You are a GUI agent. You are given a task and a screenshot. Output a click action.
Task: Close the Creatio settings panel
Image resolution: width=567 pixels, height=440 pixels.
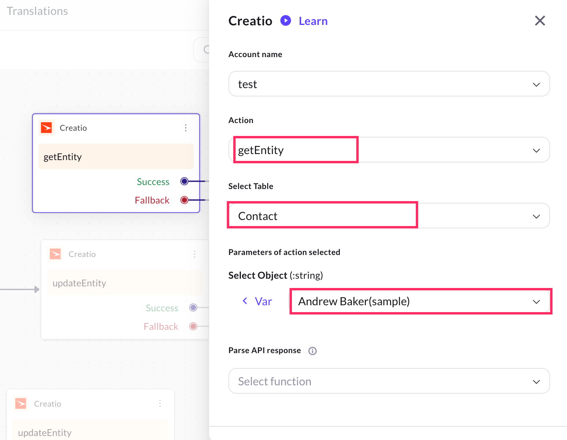540,21
